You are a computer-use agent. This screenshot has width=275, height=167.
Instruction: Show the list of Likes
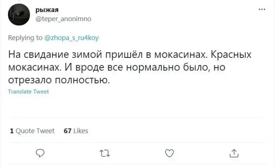pyautogui.click(x=81, y=131)
